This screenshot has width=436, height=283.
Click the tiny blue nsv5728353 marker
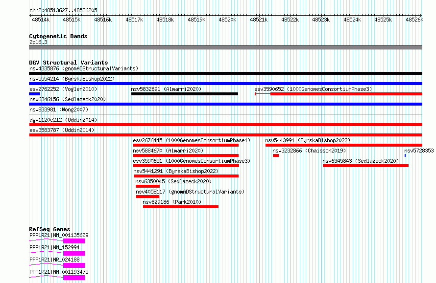click(405, 155)
